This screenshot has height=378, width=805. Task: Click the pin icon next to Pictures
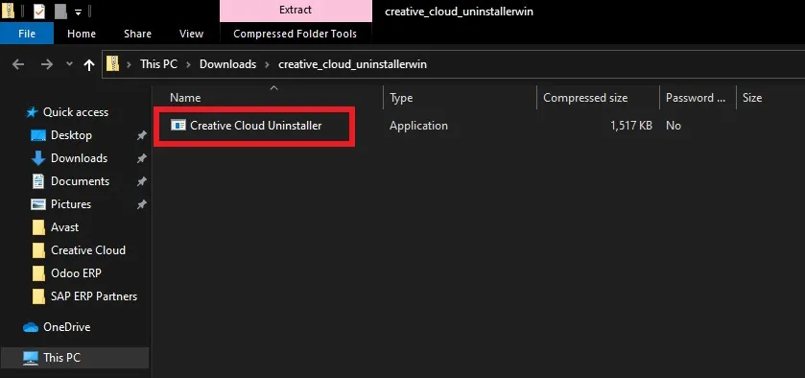[x=142, y=204]
